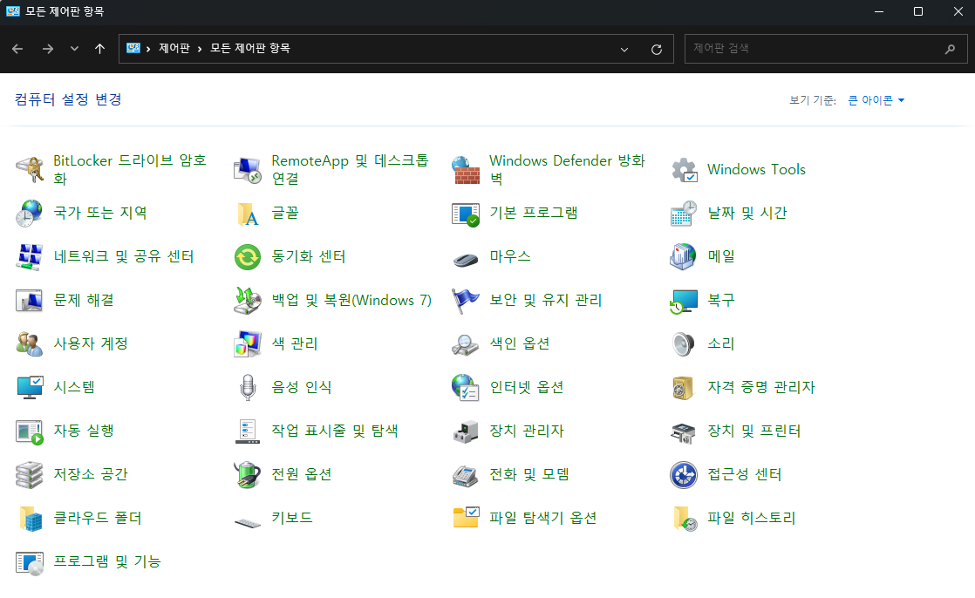Open the 메일 mail icon
The height and width of the screenshot is (598, 975).
pyautogui.click(x=684, y=257)
